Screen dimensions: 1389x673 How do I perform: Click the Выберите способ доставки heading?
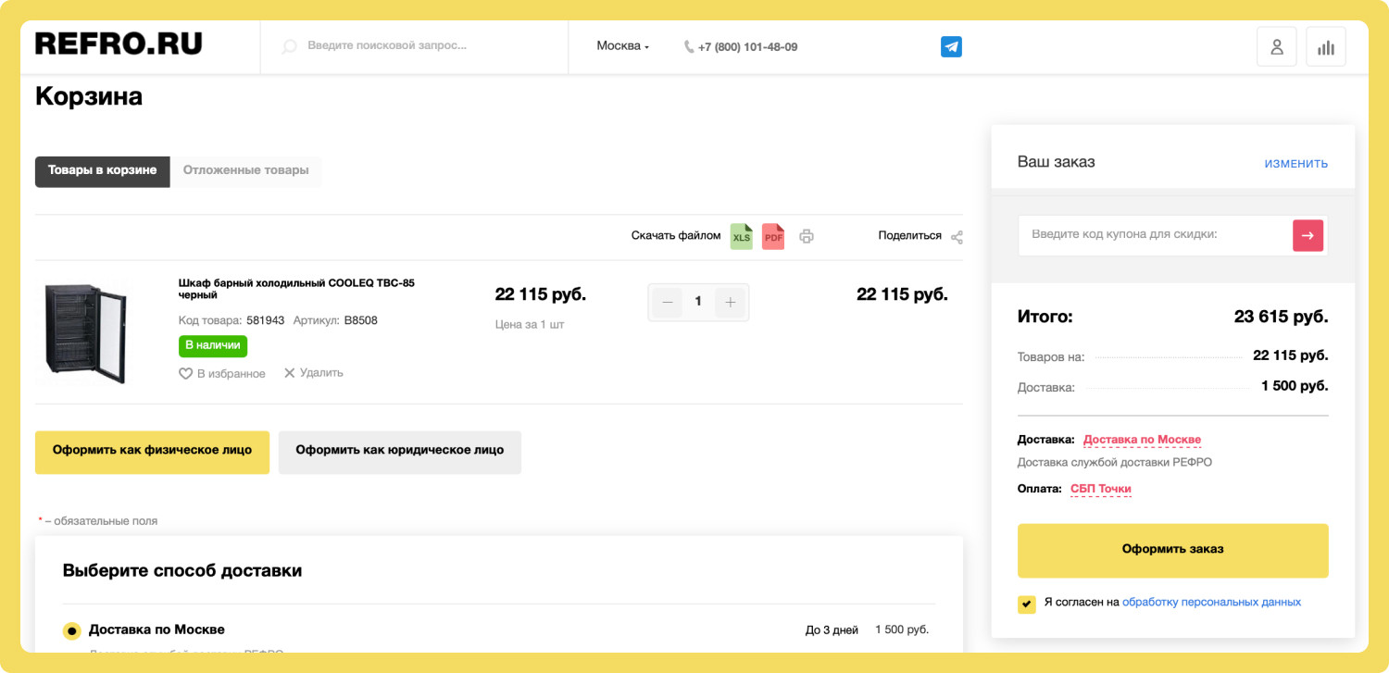[x=182, y=570]
